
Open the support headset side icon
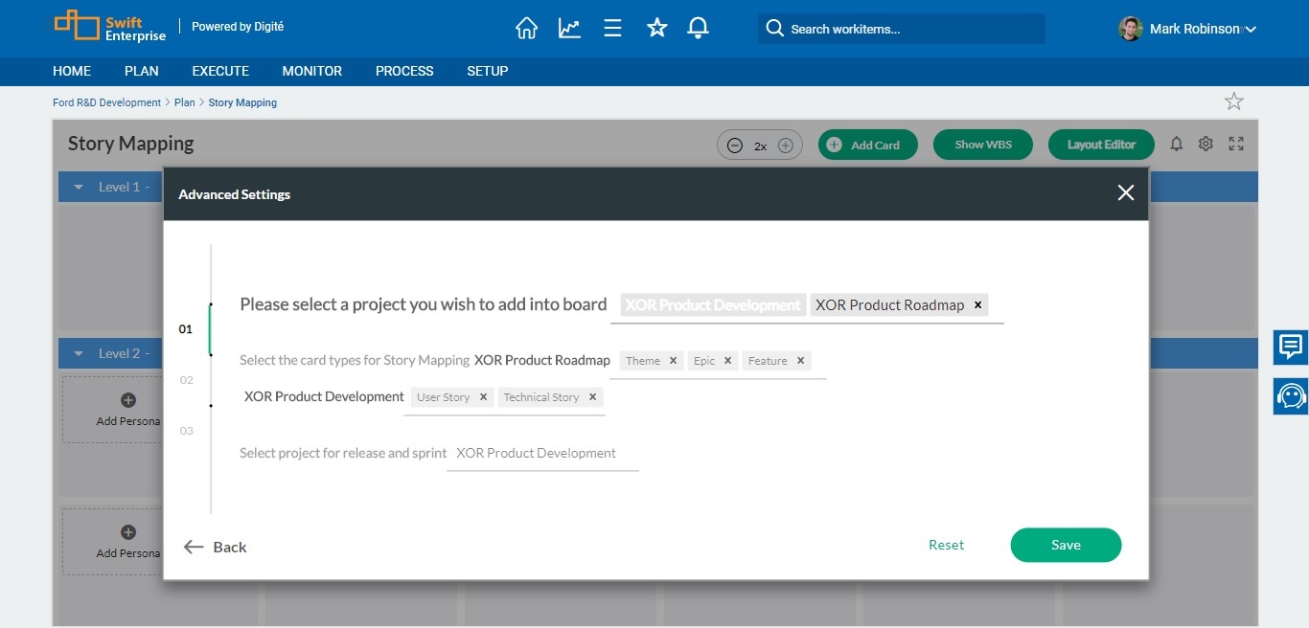coord(1291,396)
